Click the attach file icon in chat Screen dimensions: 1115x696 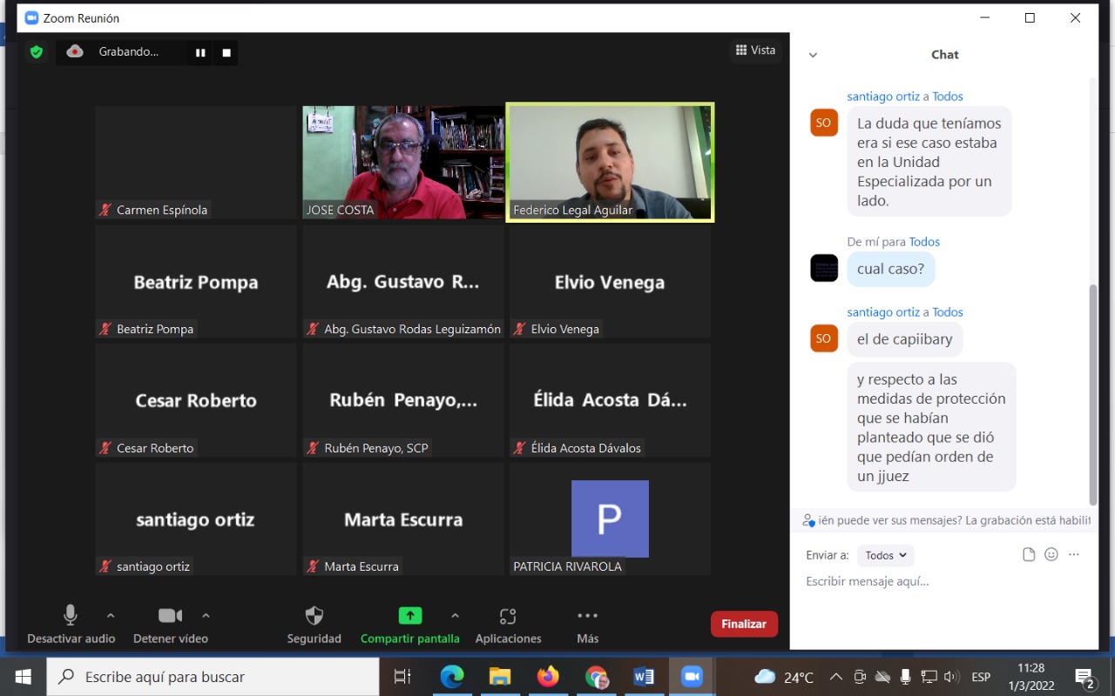pos(1029,555)
